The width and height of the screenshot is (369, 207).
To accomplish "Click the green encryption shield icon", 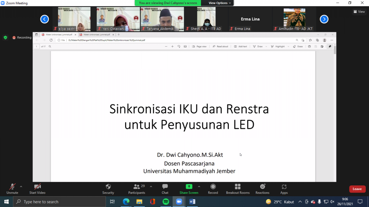I will click(x=5, y=37).
